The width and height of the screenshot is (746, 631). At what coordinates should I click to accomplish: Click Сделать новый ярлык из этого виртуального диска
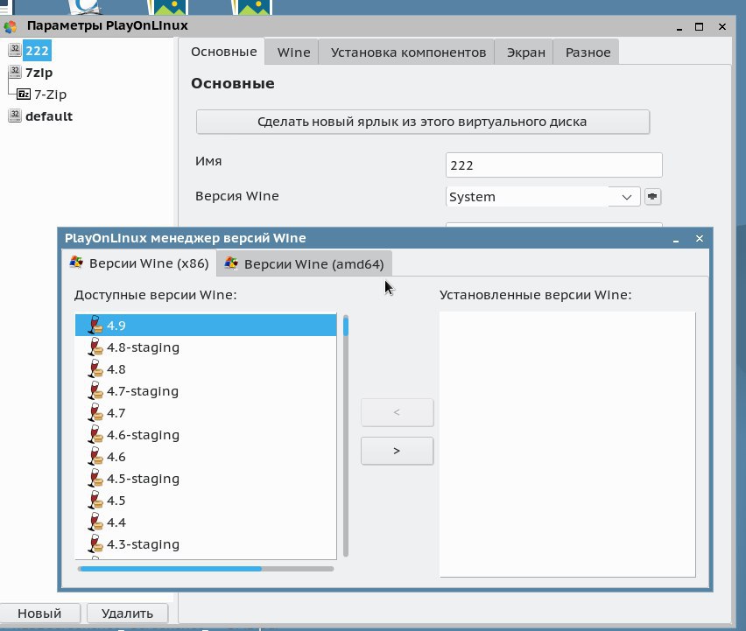(x=423, y=122)
